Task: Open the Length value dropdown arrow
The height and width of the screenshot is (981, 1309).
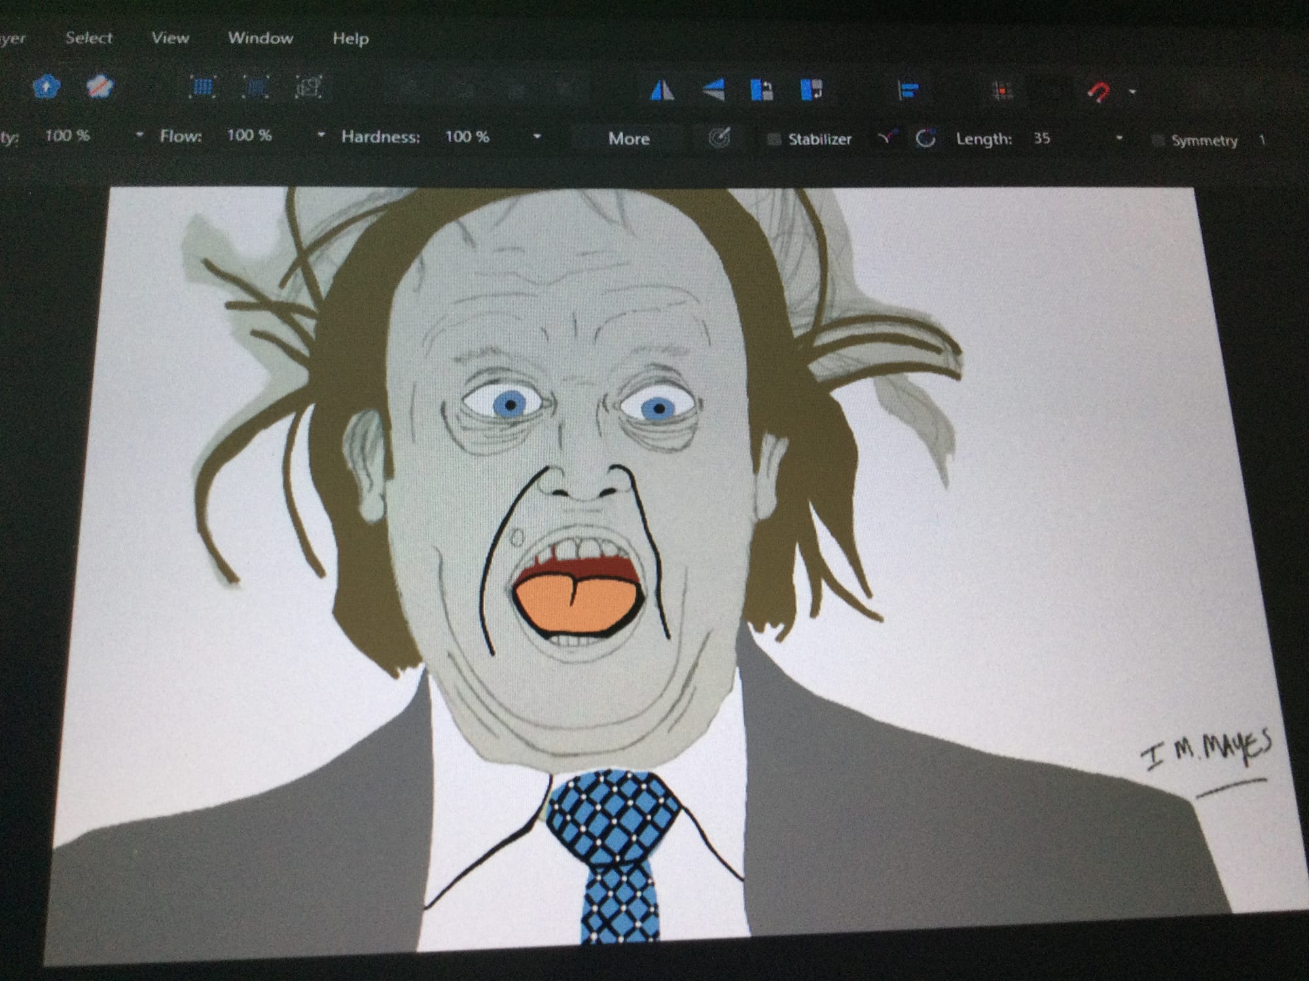Action: [x=1119, y=138]
